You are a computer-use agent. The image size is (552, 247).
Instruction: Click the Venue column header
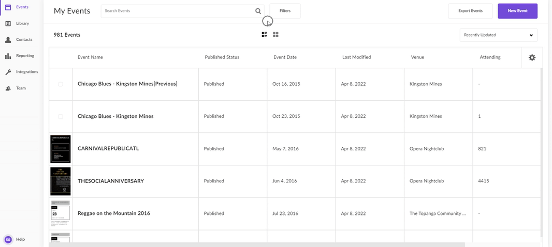(x=417, y=57)
